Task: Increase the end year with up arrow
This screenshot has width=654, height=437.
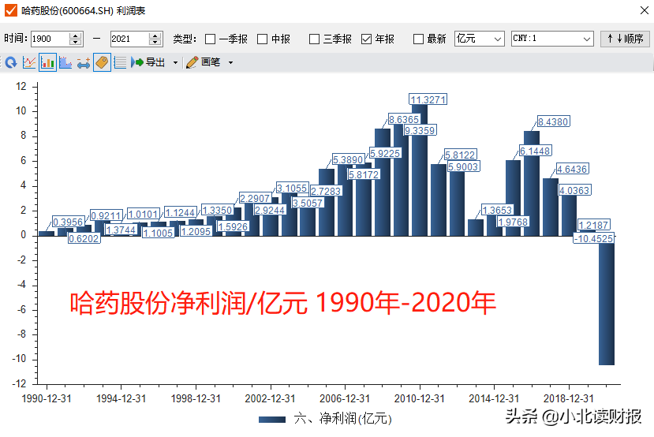Action: (155, 35)
